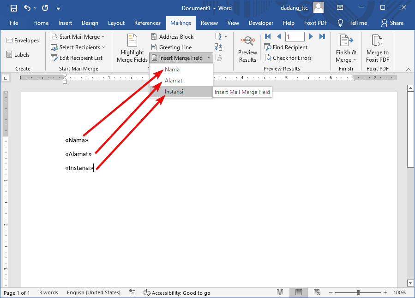415x298 pixels.
Task: Jump to the last record
Action: tap(322, 37)
